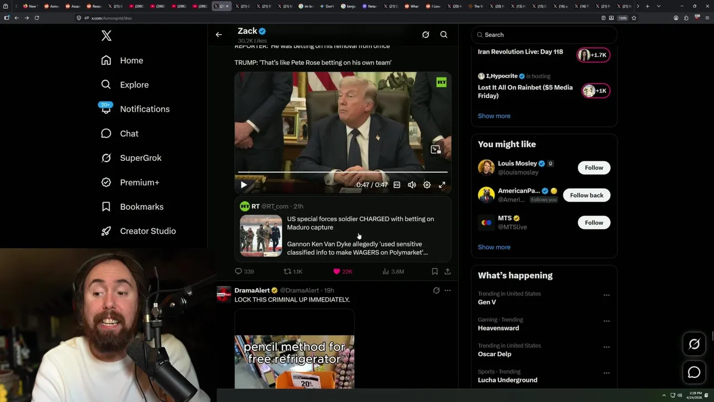Follow MTS account
This screenshot has height=402, width=714.
[x=594, y=222]
